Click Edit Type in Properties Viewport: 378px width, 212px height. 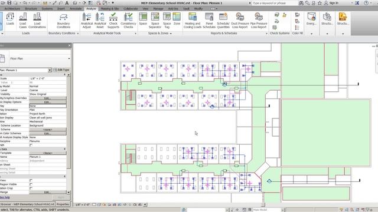click(61, 69)
